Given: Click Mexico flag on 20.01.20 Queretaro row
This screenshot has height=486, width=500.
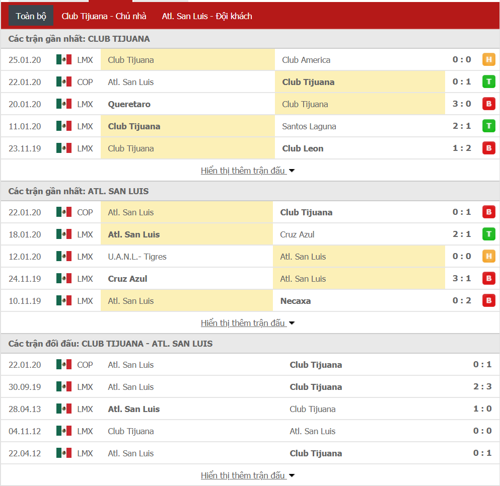Looking at the screenshot, I should [64, 104].
